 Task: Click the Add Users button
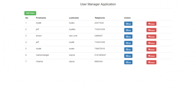coord(30,13)
